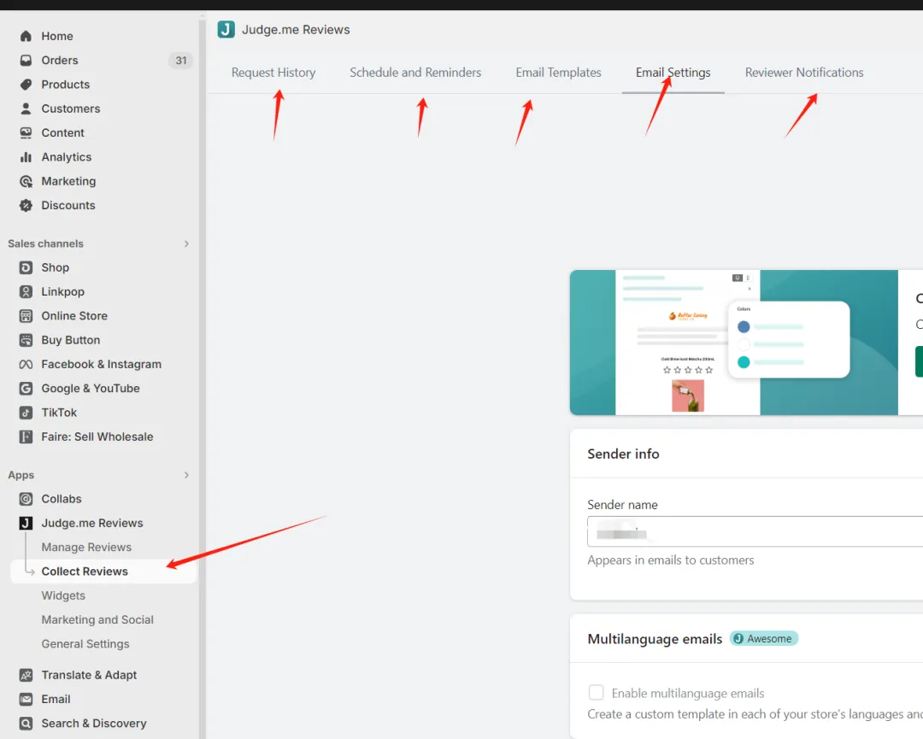Click the Apps section heading
Screen dimensions: 923x739
coord(21,475)
